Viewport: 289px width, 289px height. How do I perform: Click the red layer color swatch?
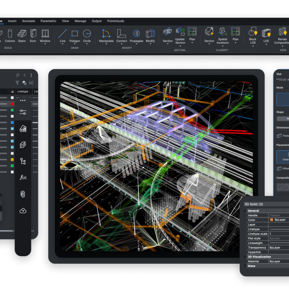coord(12,104)
